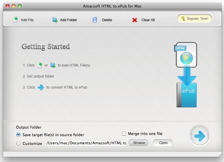224x162 pixels.
Task: Start conversion with the big blue arrow button
Action: coord(200,136)
